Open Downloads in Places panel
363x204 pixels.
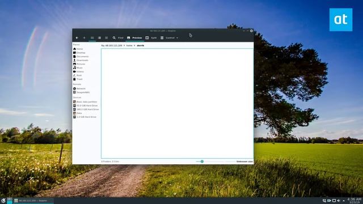tap(81, 60)
